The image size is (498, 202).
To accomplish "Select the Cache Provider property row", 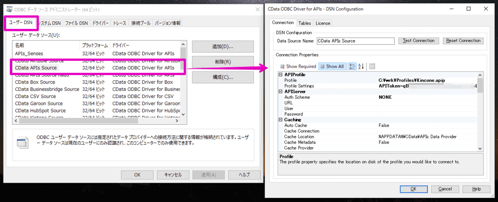I will [x=378, y=148].
